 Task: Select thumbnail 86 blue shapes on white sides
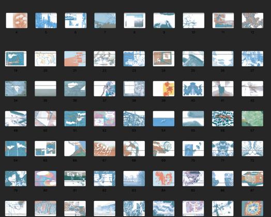[222, 179]
